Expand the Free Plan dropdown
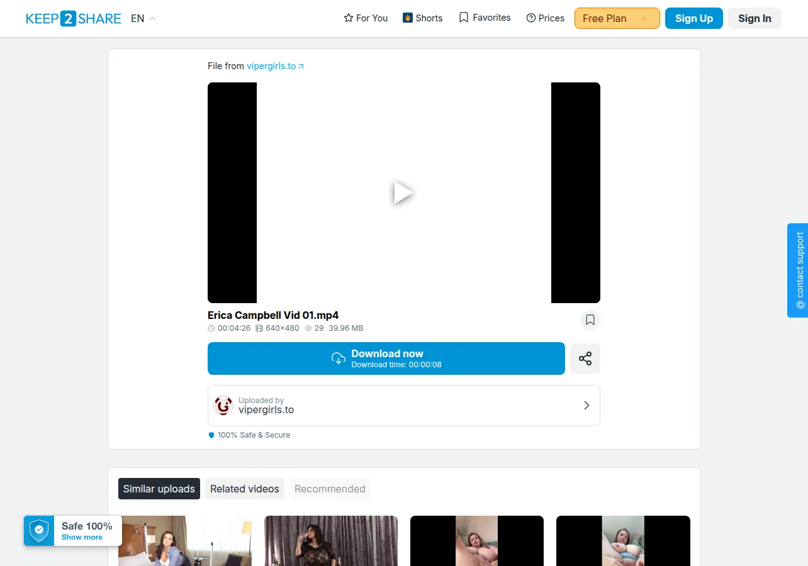This screenshot has width=808, height=566. click(x=617, y=18)
